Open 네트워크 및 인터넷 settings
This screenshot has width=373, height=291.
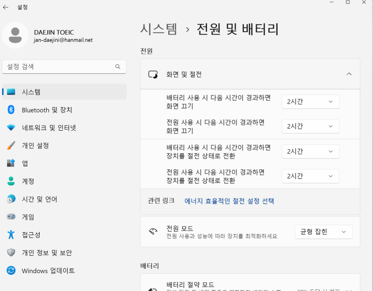[x=49, y=128]
